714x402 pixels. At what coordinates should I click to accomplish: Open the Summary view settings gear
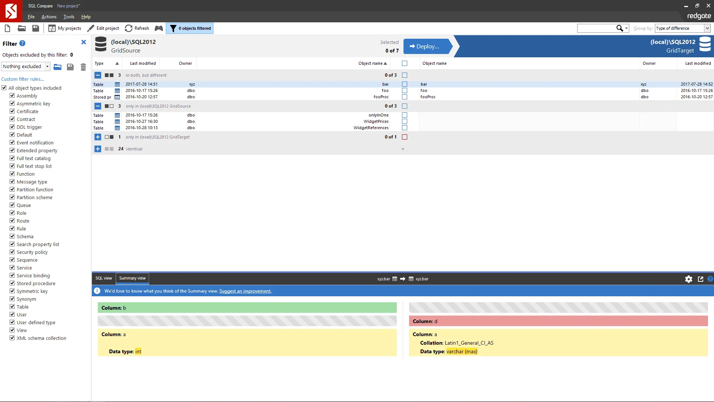click(x=688, y=279)
